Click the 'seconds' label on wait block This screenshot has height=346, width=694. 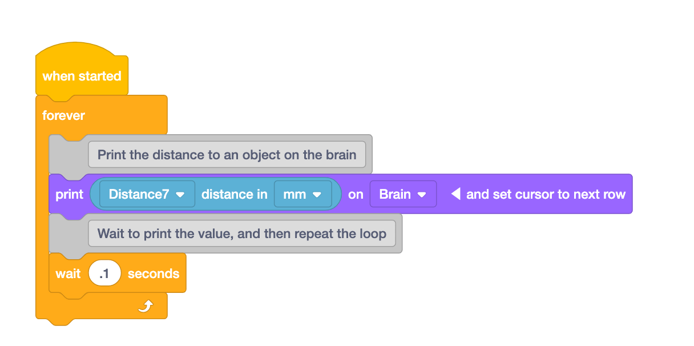coord(153,273)
